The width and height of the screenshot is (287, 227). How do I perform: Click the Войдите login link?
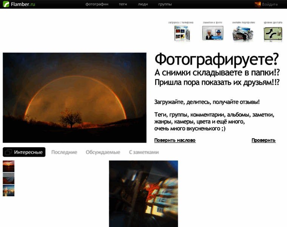coord(270,5)
